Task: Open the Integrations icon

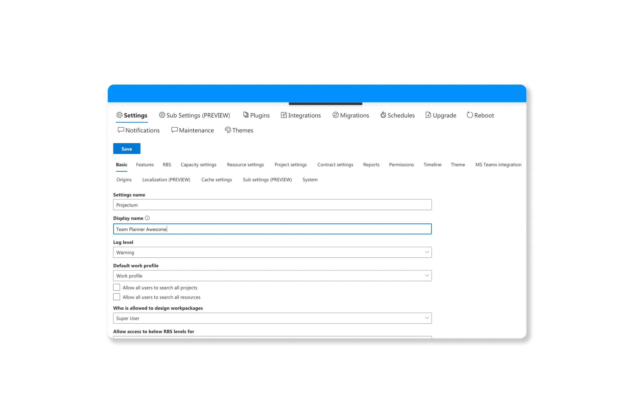Action: (x=284, y=115)
